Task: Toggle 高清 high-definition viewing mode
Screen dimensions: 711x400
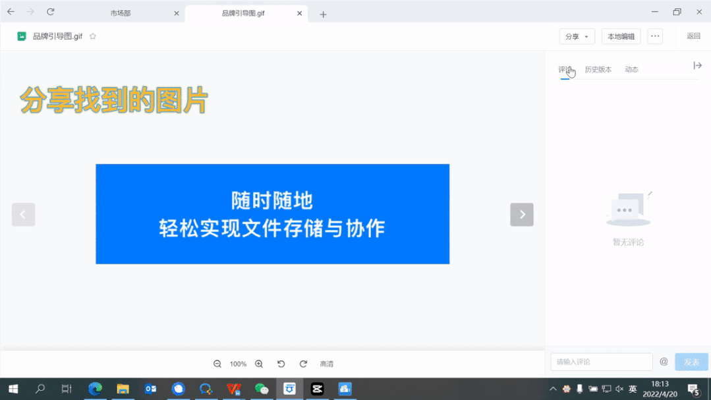Action: 327,363
